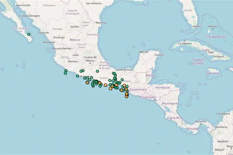
Task: Click the green earthquake marker in Baja California Sur
Action: pyautogui.click(x=28, y=34)
